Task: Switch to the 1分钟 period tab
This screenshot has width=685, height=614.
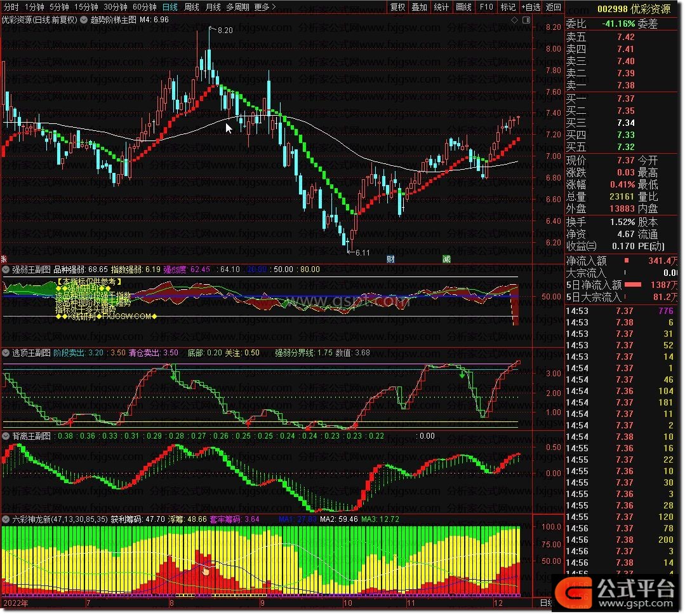Action: point(34,7)
